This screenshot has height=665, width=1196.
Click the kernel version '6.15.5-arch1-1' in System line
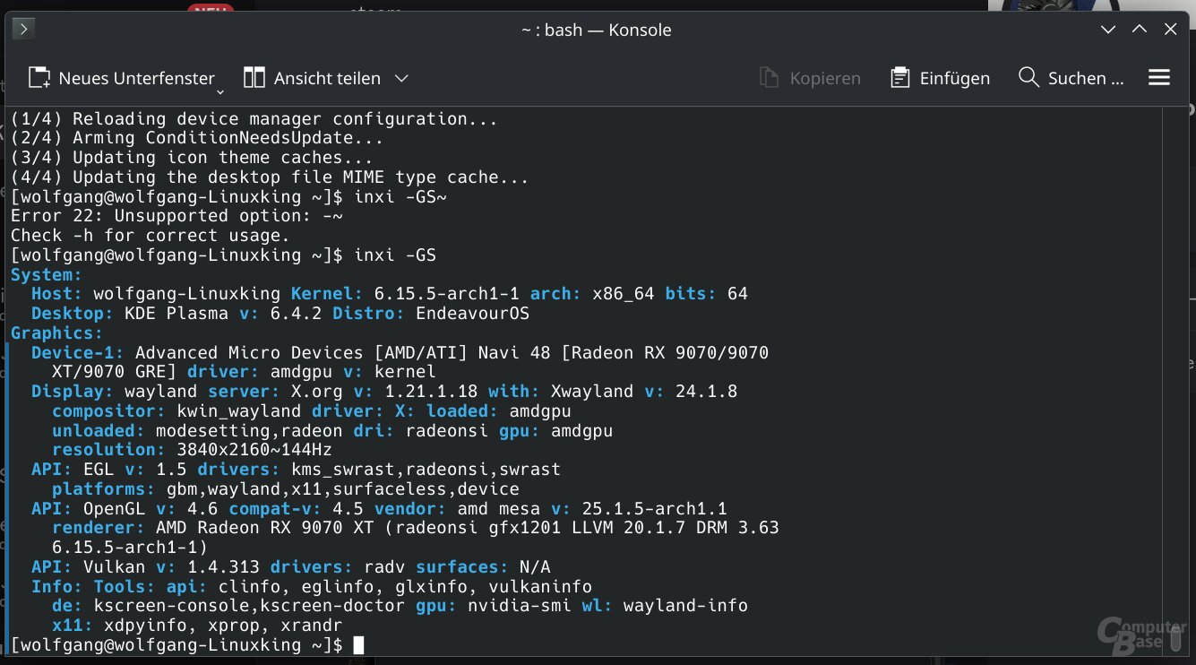447,294
